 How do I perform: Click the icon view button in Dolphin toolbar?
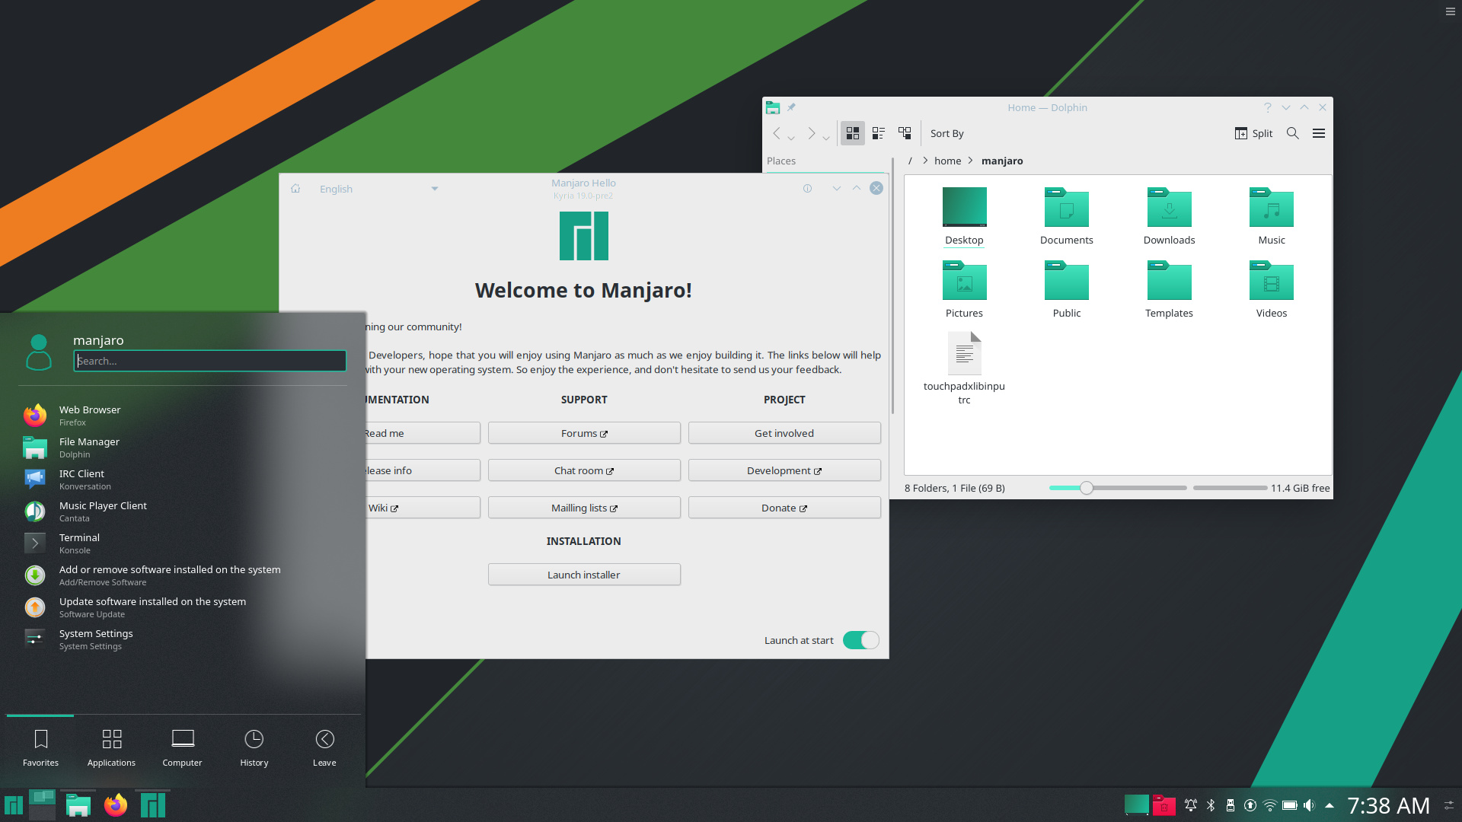tap(851, 132)
